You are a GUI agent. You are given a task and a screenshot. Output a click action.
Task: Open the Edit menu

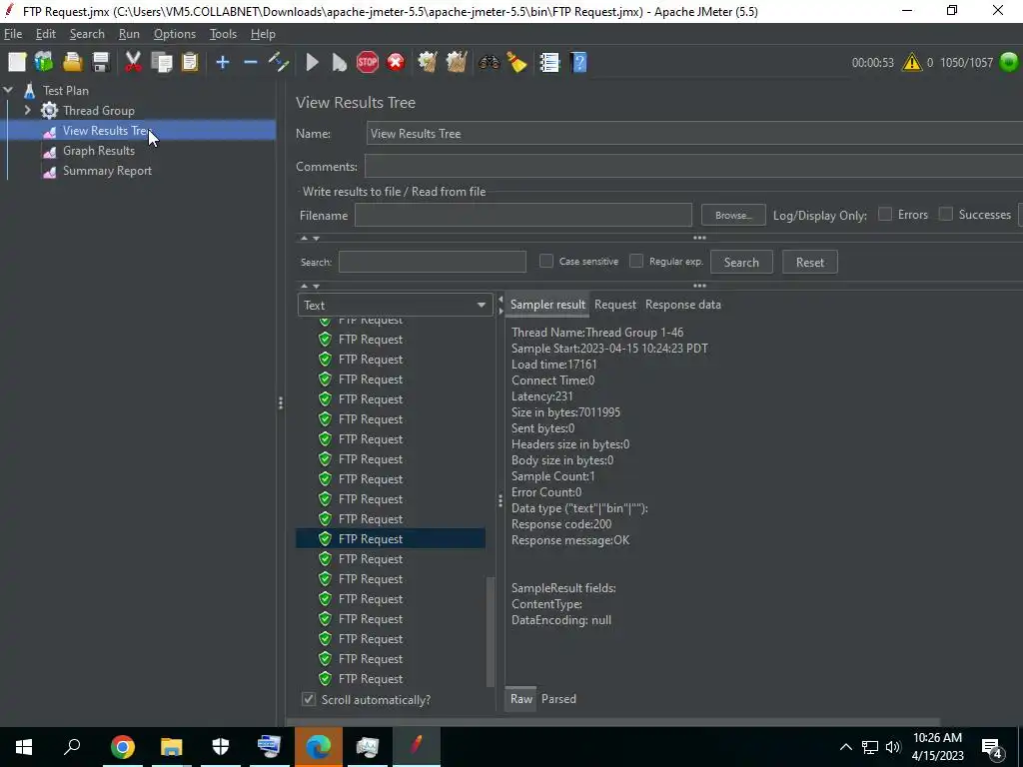(46, 34)
